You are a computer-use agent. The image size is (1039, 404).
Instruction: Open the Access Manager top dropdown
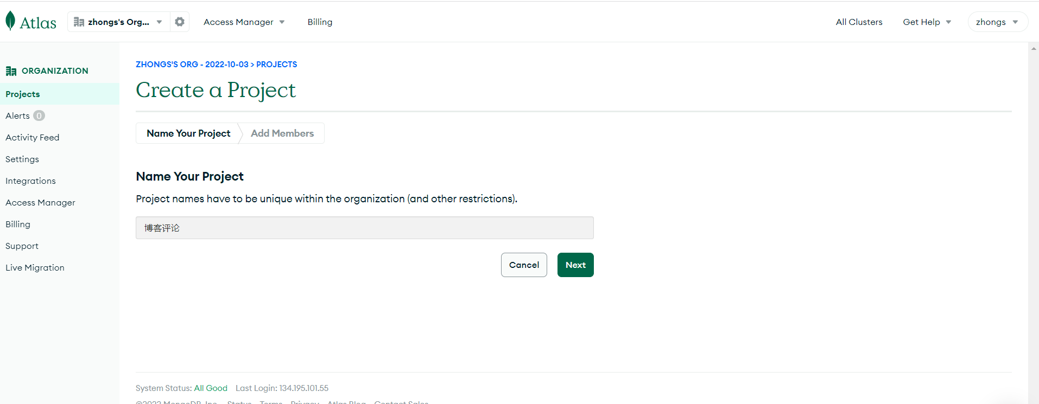(x=244, y=22)
